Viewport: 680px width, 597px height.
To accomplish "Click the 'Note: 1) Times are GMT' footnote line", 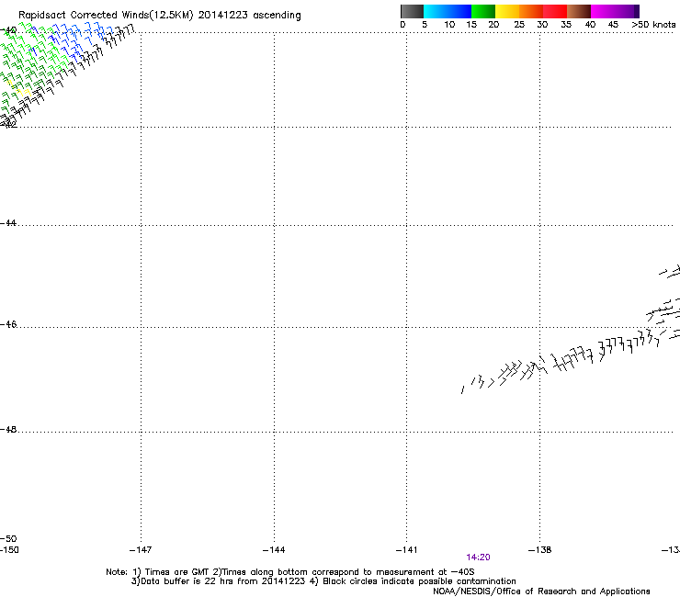I will [290, 572].
